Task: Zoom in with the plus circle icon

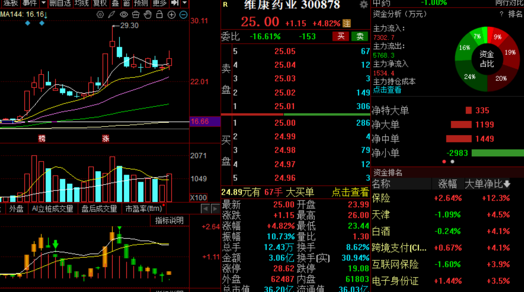Action: 171,15
